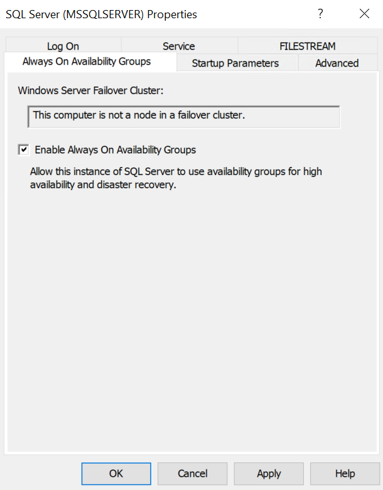The image size is (383, 490).
Task: Close the SQL Server Properties dialog
Action: point(364,14)
